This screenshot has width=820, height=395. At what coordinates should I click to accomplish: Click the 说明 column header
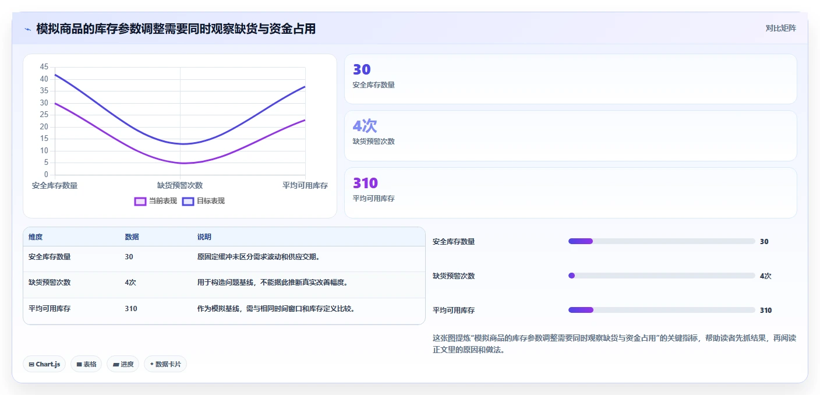point(204,237)
